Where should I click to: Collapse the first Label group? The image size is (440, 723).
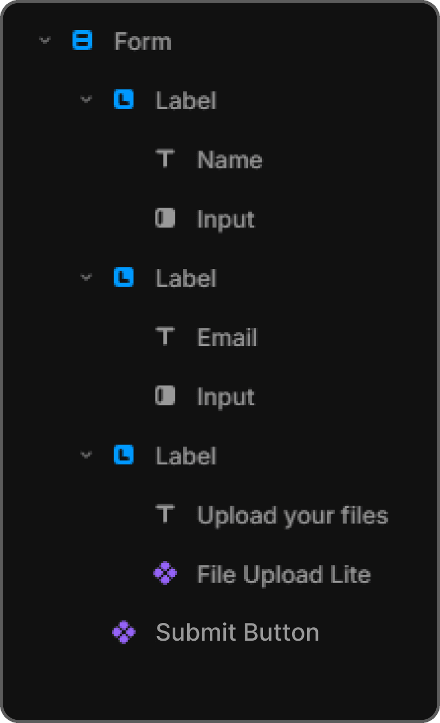[x=86, y=100]
